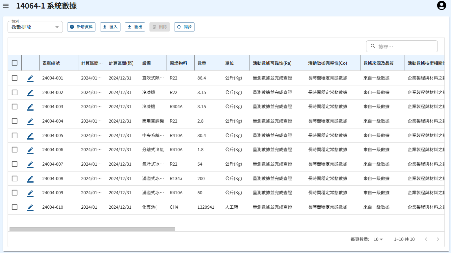
Task: Edit row 24004-006 with pencil icon
Action: [30, 150]
